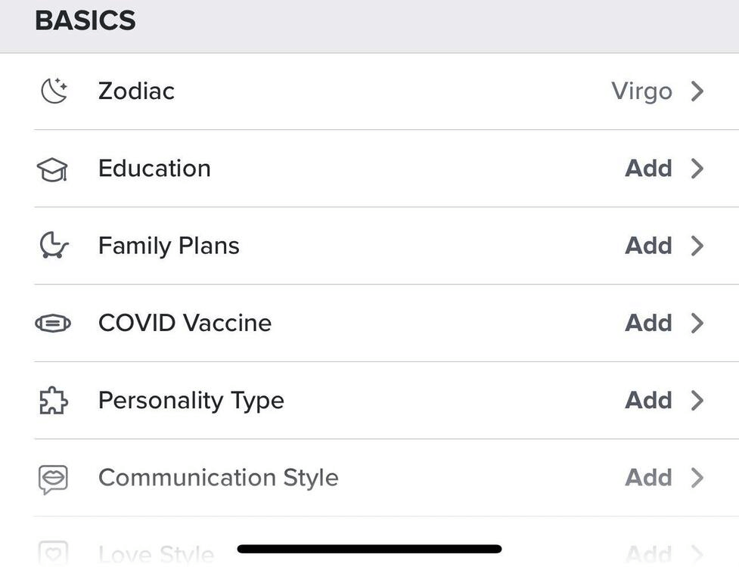
Task: Expand the Education row chevron
Action: (697, 169)
